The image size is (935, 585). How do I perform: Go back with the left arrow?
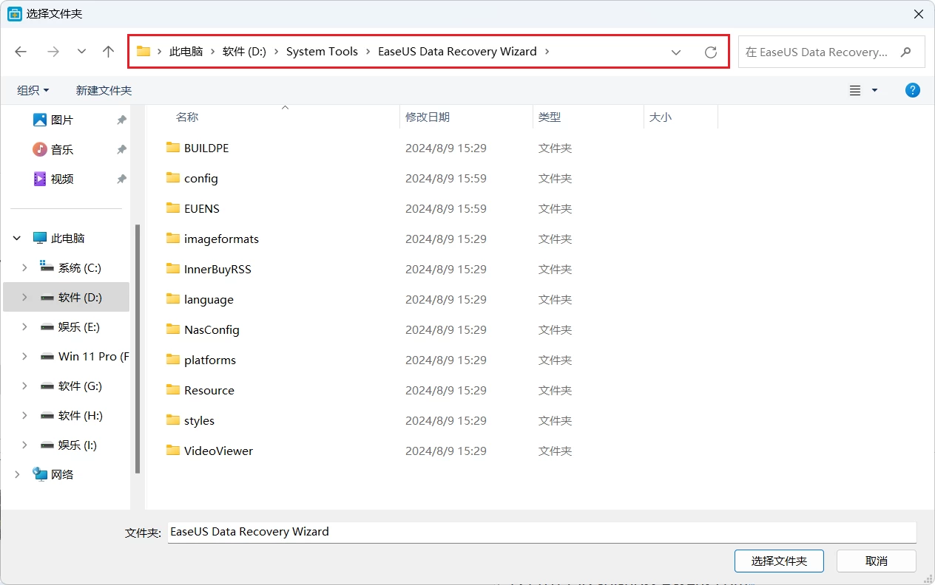[21, 52]
